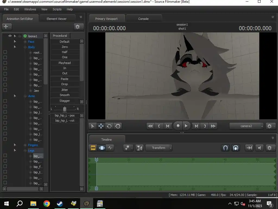278x209 pixels.
Task: Check the box beside the Bip_ row above Jaw
Action: pyautogui.click(x=5, y=85)
